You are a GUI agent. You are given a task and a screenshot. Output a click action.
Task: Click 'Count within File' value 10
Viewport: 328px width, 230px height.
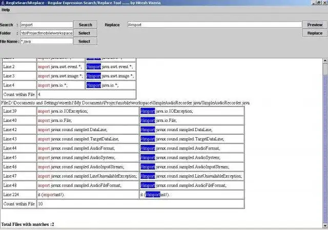pos(140,204)
